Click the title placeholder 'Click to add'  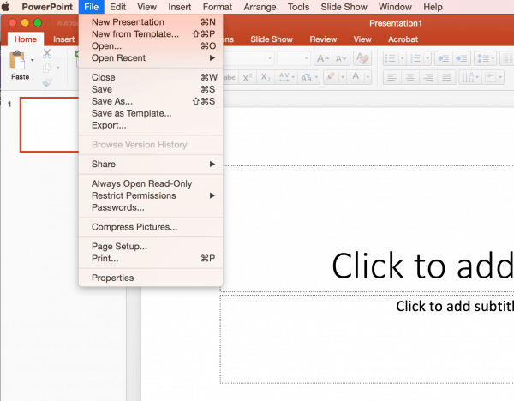pyautogui.click(x=422, y=266)
